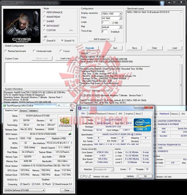Load a benchmark queue
The image size is (187, 195).
(x=175, y=48)
